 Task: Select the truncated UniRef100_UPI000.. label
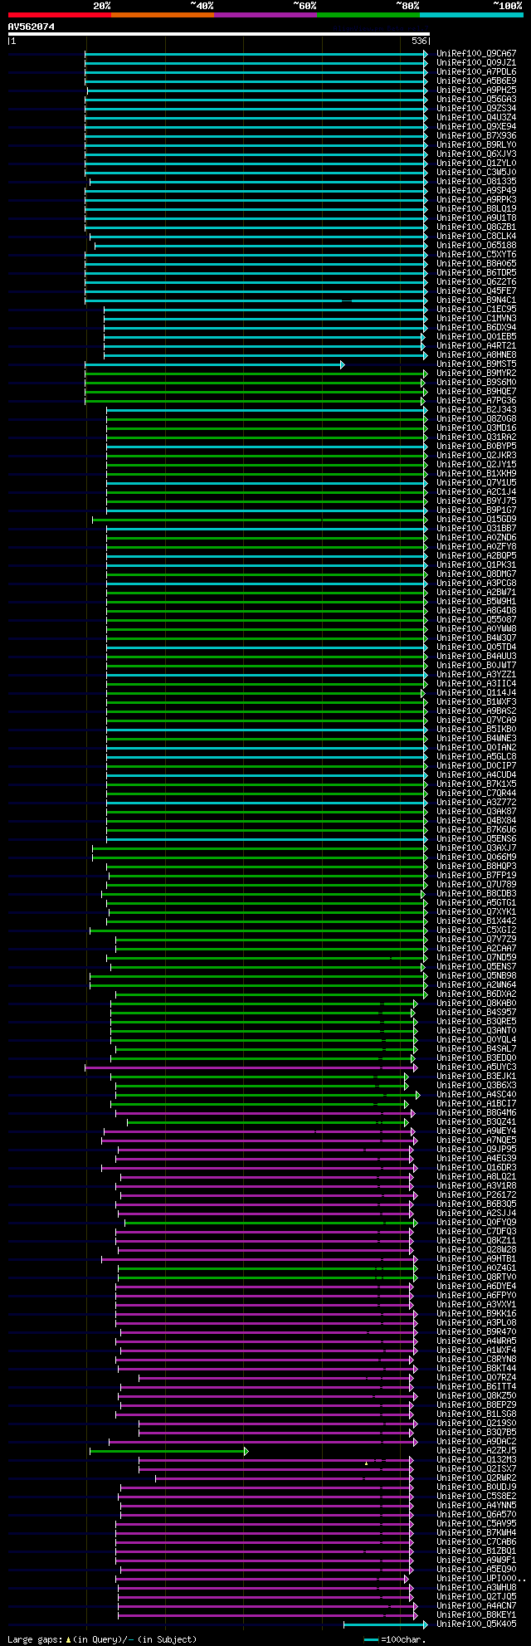coord(480,1578)
